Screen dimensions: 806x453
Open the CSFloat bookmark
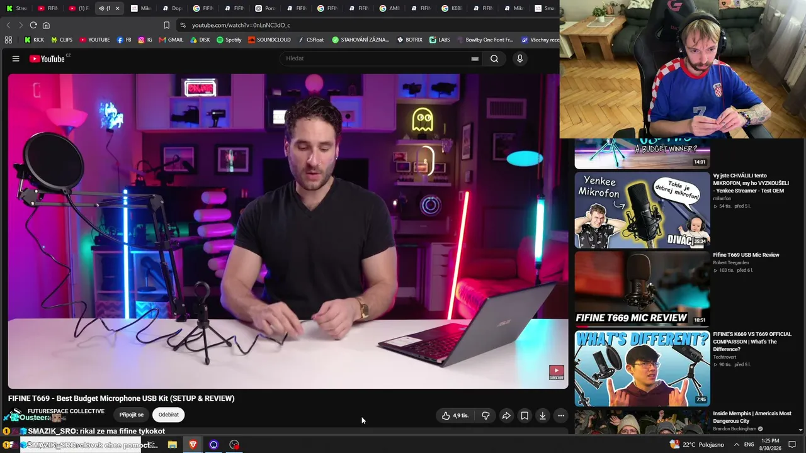tap(310, 40)
